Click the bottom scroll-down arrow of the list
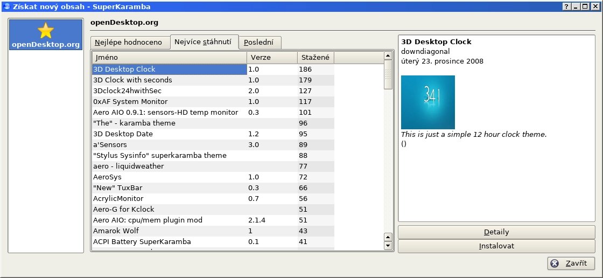 (x=388, y=245)
